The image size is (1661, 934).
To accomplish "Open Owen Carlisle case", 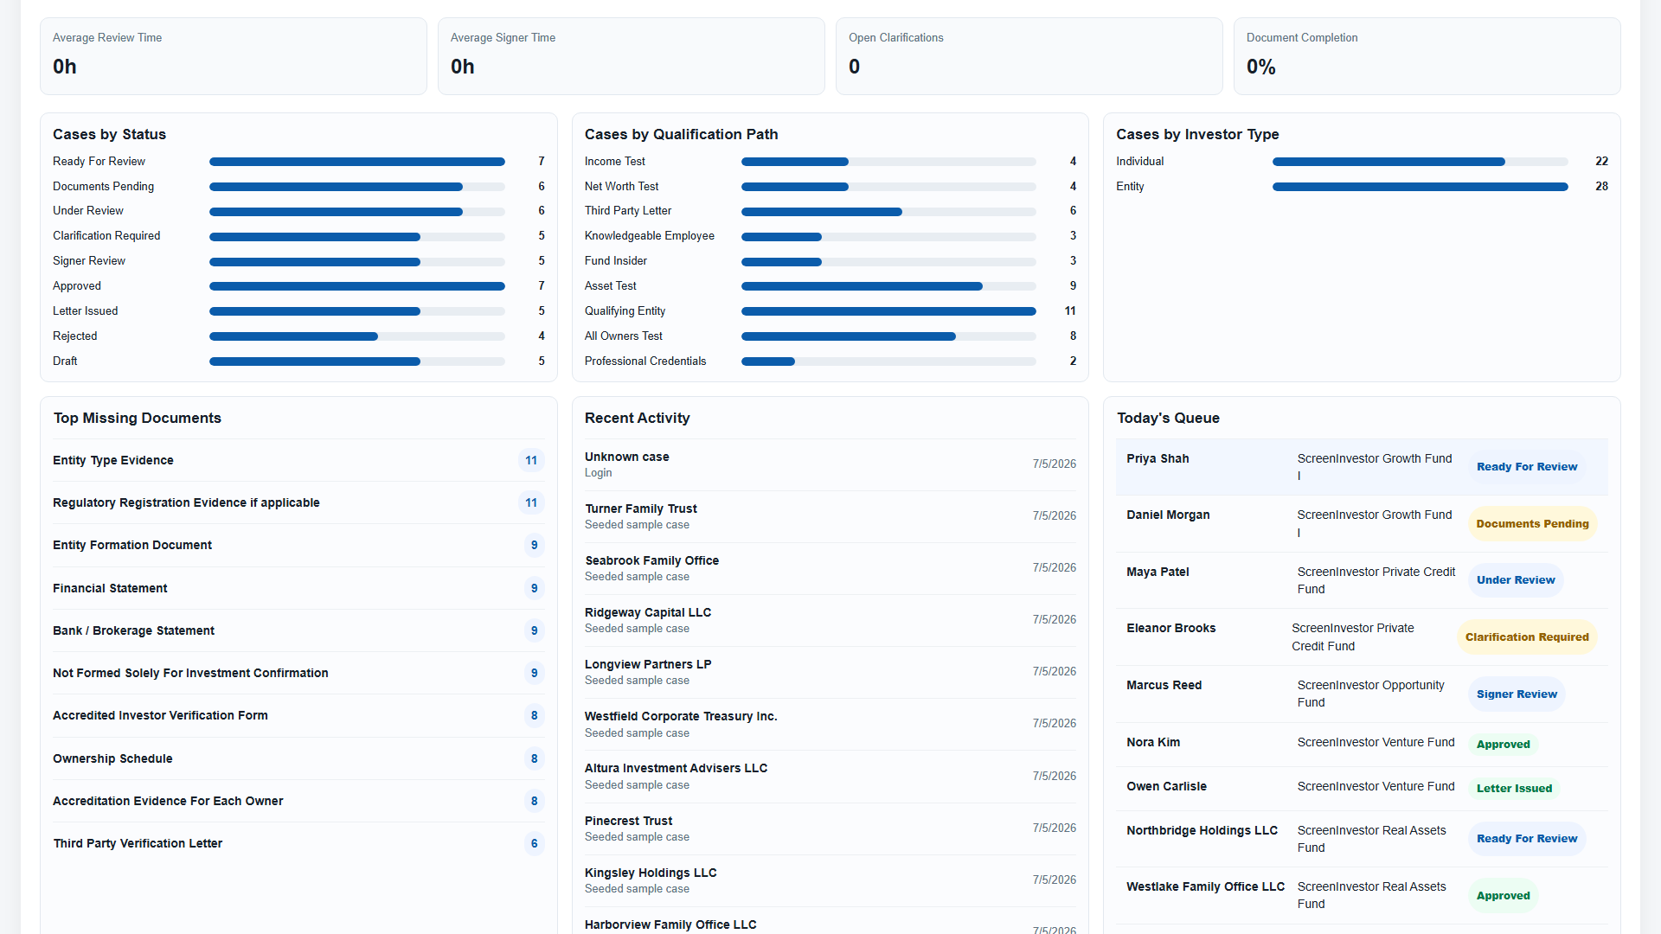I will 1362,789.
